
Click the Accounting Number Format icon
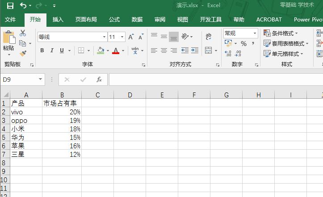(228, 43)
